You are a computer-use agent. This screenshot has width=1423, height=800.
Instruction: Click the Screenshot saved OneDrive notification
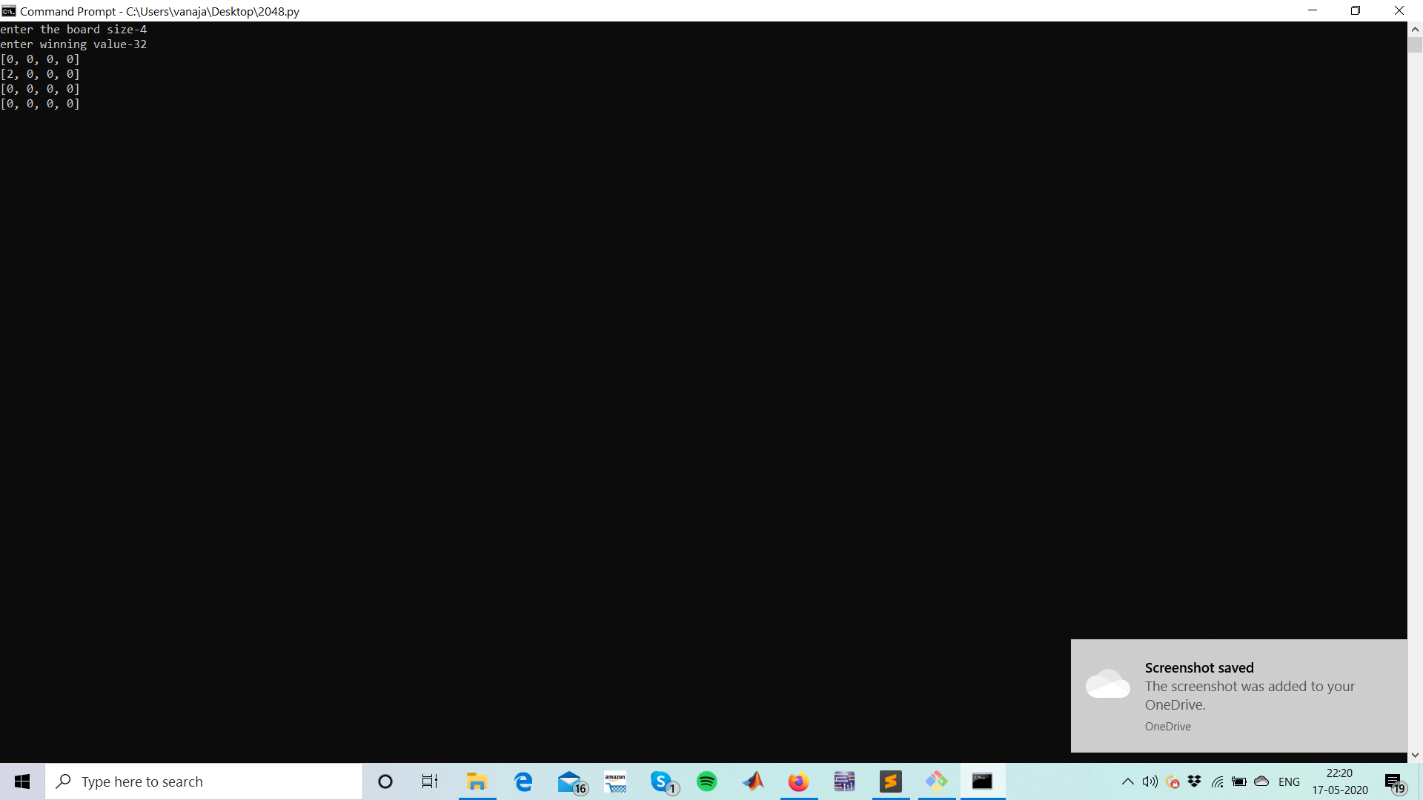click(x=1238, y=695)
